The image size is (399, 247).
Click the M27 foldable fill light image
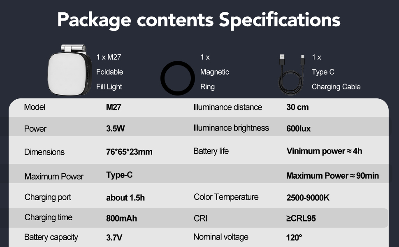69,71
